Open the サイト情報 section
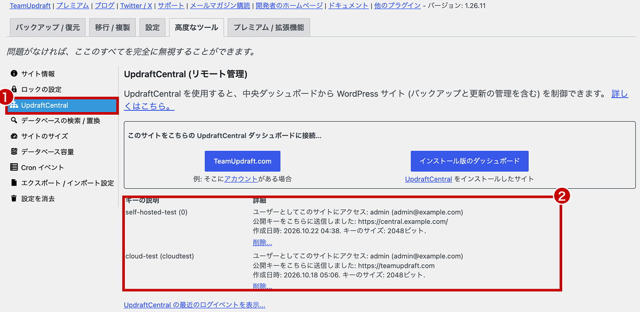 38,74
